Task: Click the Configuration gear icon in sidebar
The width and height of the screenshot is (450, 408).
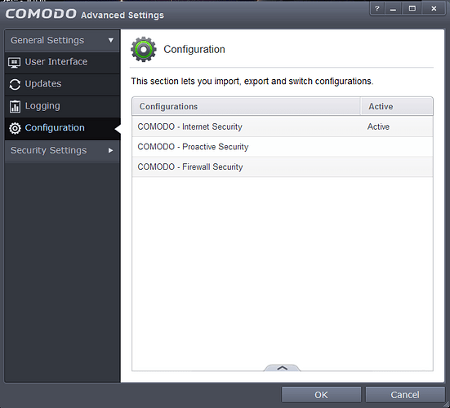Action: pyautogui.click(x=15, y=128)
